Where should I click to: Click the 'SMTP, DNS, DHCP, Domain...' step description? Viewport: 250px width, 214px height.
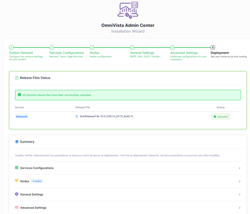(x=146, y=56)
